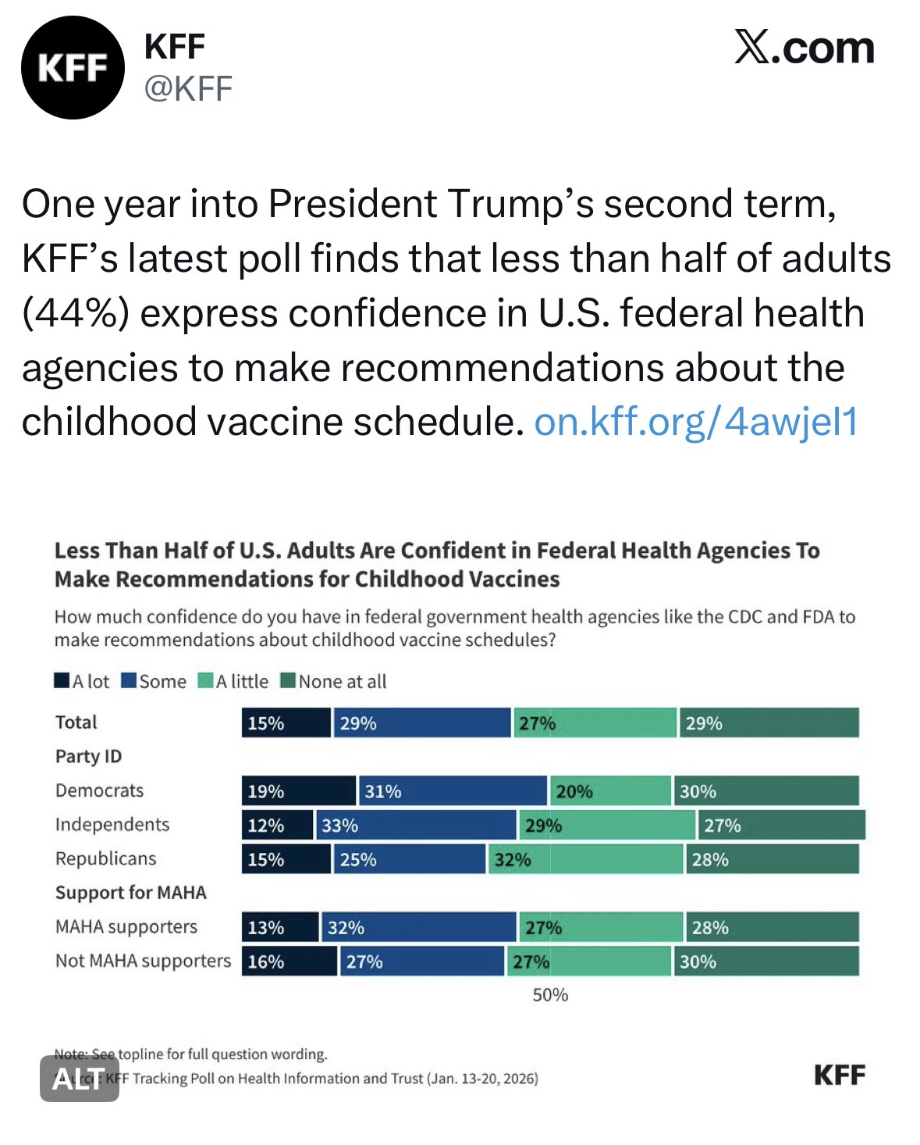Click the 'A little' legend swatch
The image size is (920, 1145).
point(206,681)
